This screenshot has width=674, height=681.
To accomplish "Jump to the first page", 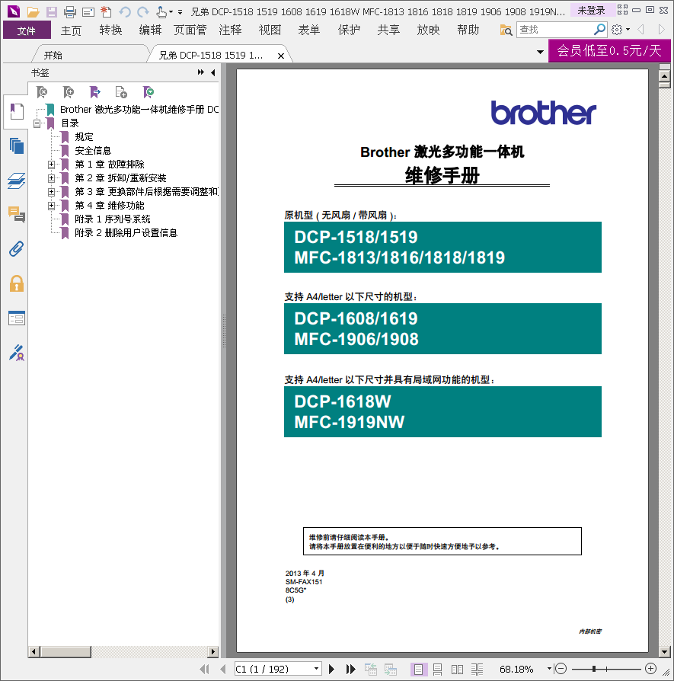I will (204, 670).
